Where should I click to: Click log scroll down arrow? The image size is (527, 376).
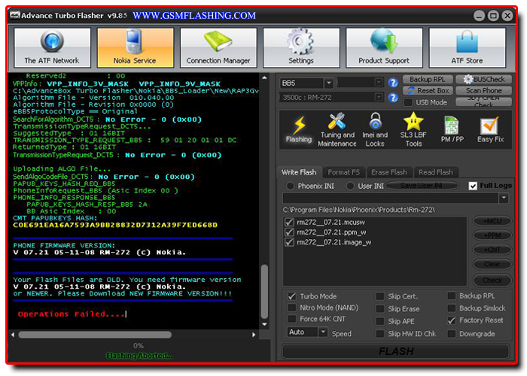(x=264, y=324)
